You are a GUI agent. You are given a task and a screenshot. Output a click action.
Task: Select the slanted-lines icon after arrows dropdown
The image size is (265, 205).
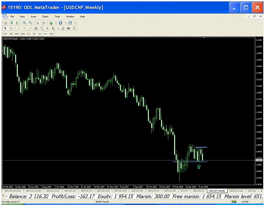pyautogui.click(x=63, y=28)
